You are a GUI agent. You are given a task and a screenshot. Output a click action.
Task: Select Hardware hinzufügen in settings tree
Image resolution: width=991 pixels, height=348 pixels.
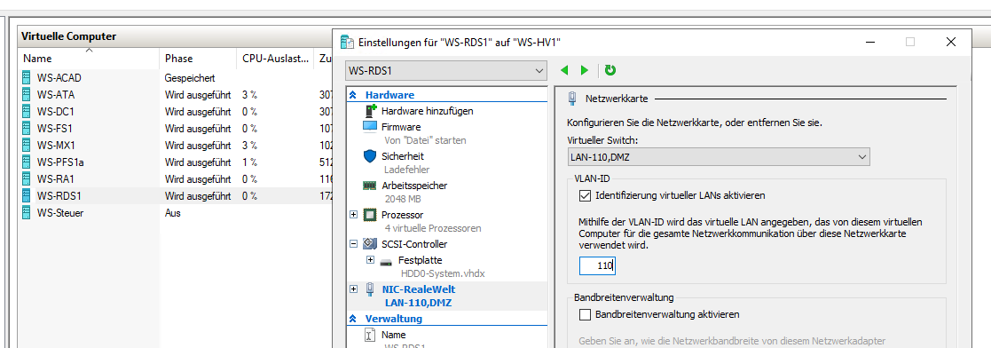[428, 111]
